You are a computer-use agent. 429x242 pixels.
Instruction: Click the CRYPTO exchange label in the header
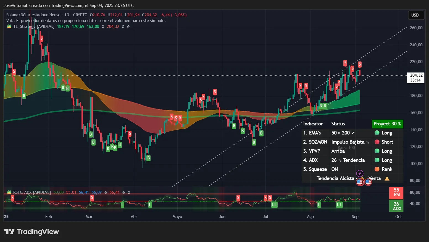(x=80, y=15)
